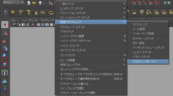Select the Scale tool cube icon
The image size is (173, 96).
tap(5, 65)
